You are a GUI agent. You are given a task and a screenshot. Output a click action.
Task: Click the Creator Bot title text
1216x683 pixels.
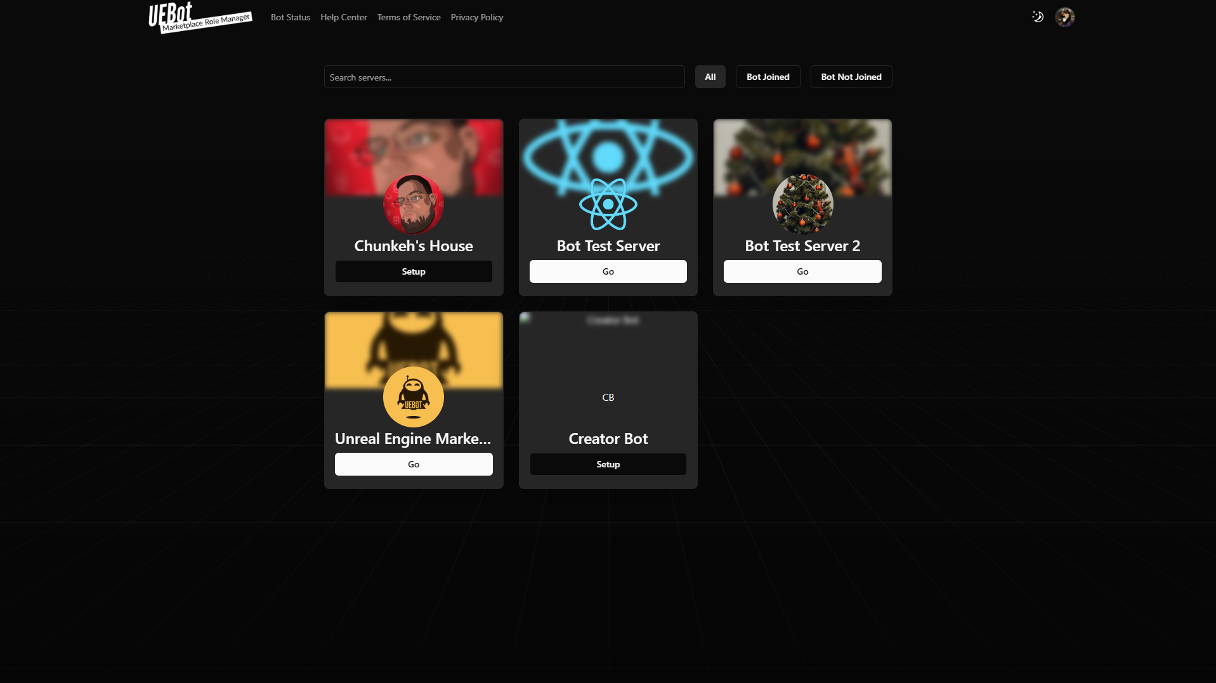[x=608, y=439]
